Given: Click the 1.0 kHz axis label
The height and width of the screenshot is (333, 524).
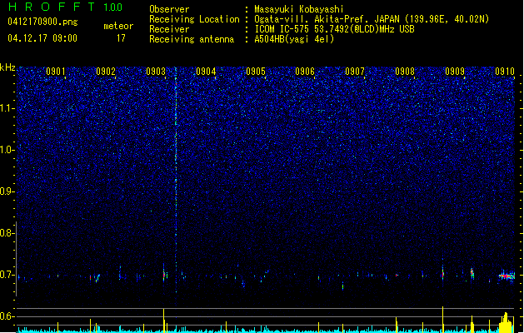Looking at the screenshot, I should tap(7, 150).
